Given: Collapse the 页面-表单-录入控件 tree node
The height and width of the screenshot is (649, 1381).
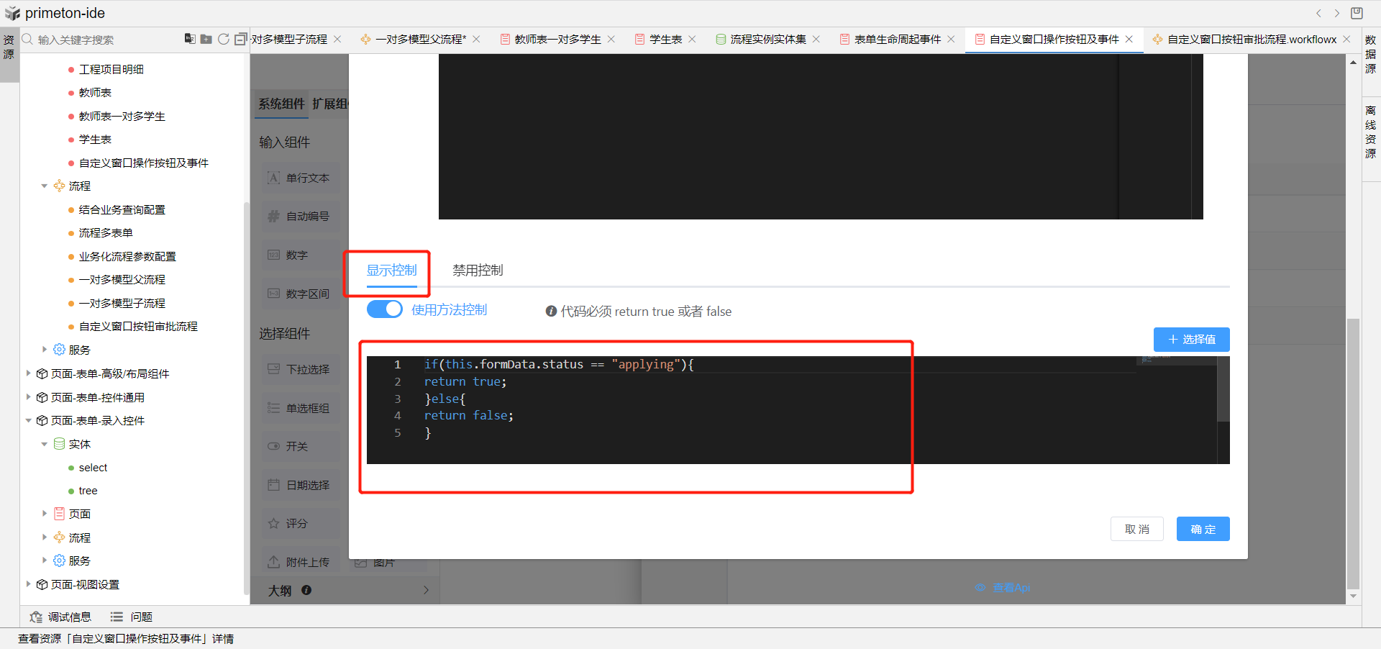Looking at the screenshot, I should [29, 420].
